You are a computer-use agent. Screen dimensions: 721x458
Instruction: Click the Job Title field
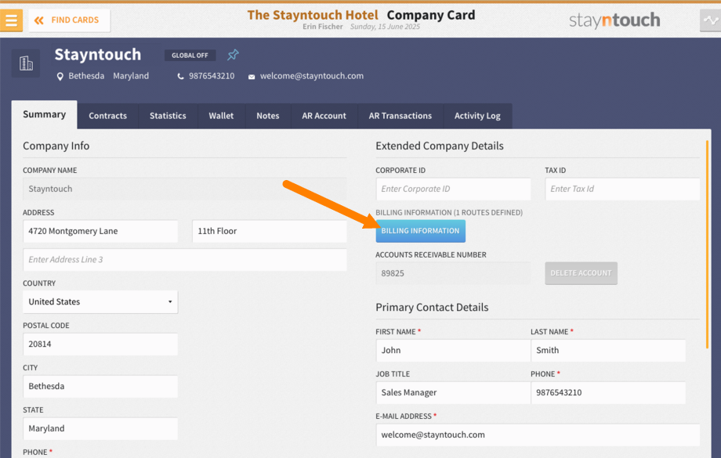(x=453, y=393)
